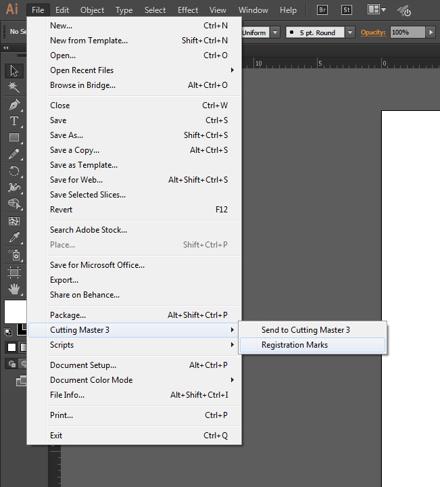Click the white Fill color swatch
This screenshot has width=440, height=487.
coord(15,311)
